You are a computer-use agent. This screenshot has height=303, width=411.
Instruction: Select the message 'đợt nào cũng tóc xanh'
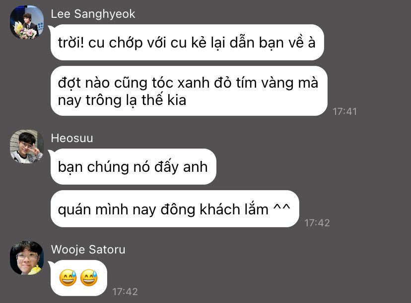point(189,91)
